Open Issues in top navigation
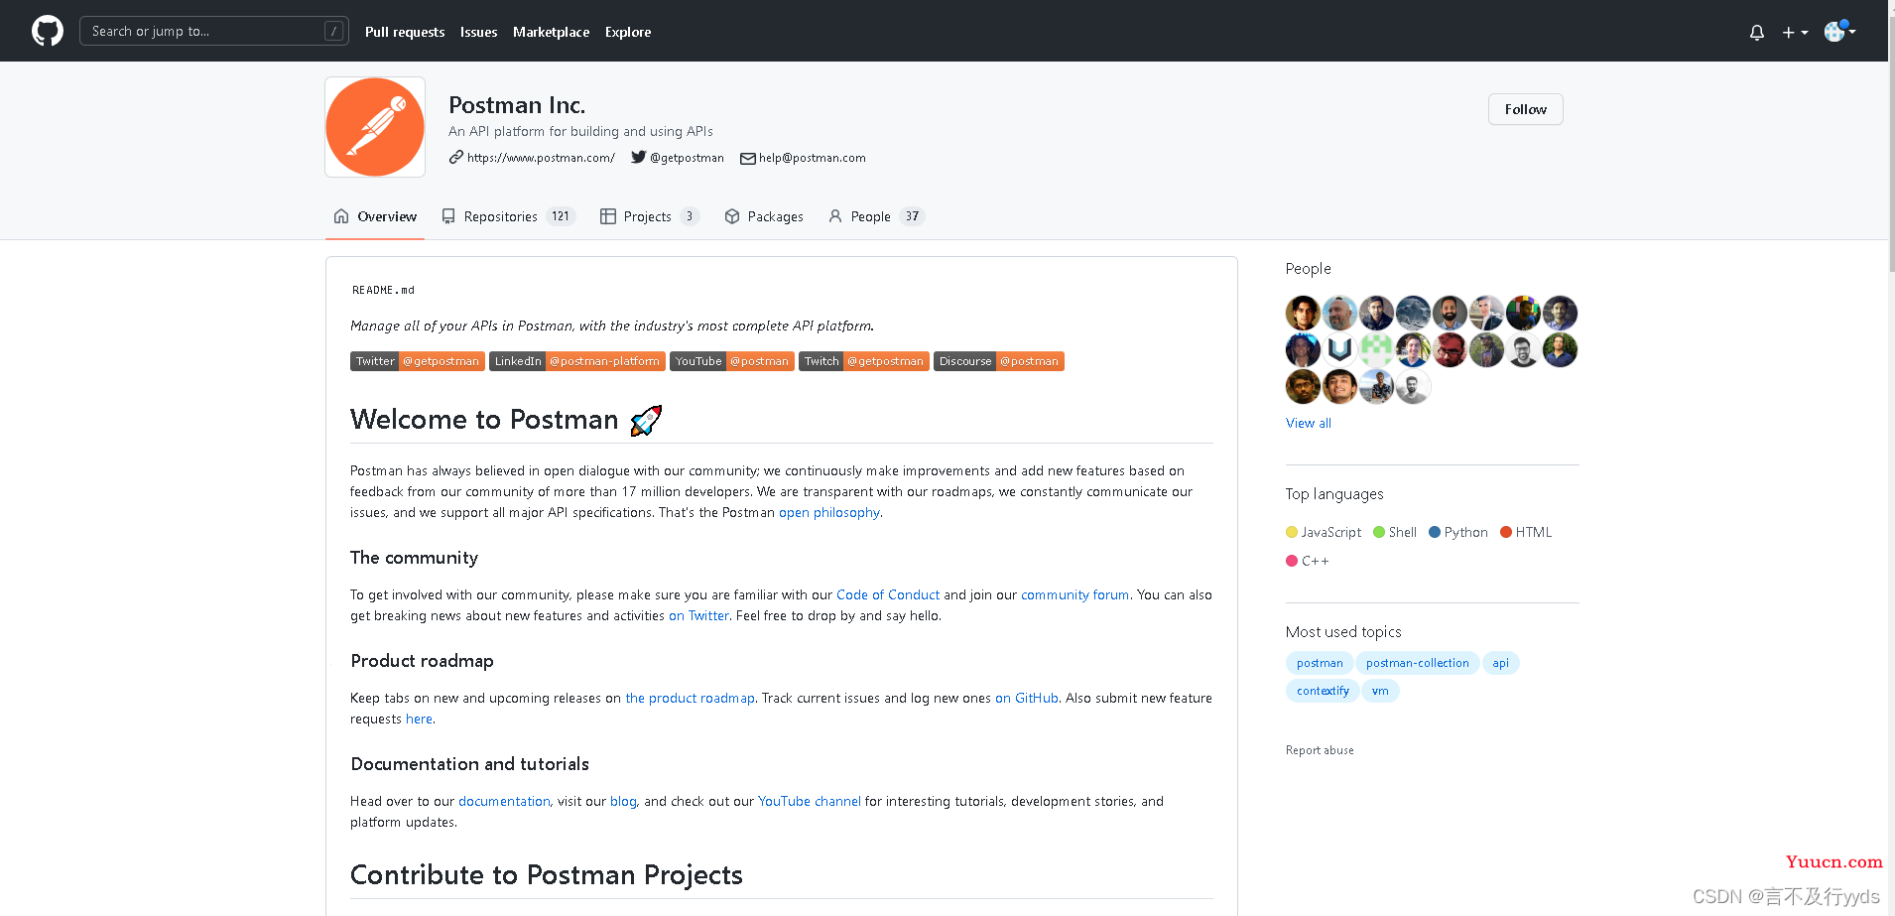 [478, 32]
